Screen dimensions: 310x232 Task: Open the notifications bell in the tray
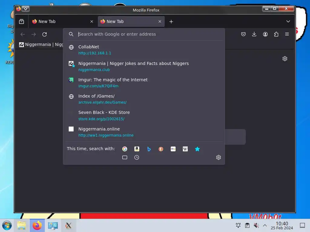click(x=238, y=225)
